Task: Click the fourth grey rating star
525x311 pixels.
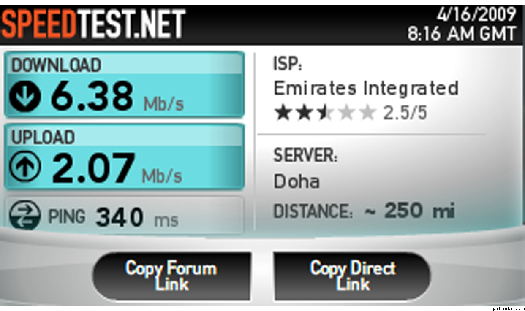Action: pyautogui.click(x=346, y=113)
